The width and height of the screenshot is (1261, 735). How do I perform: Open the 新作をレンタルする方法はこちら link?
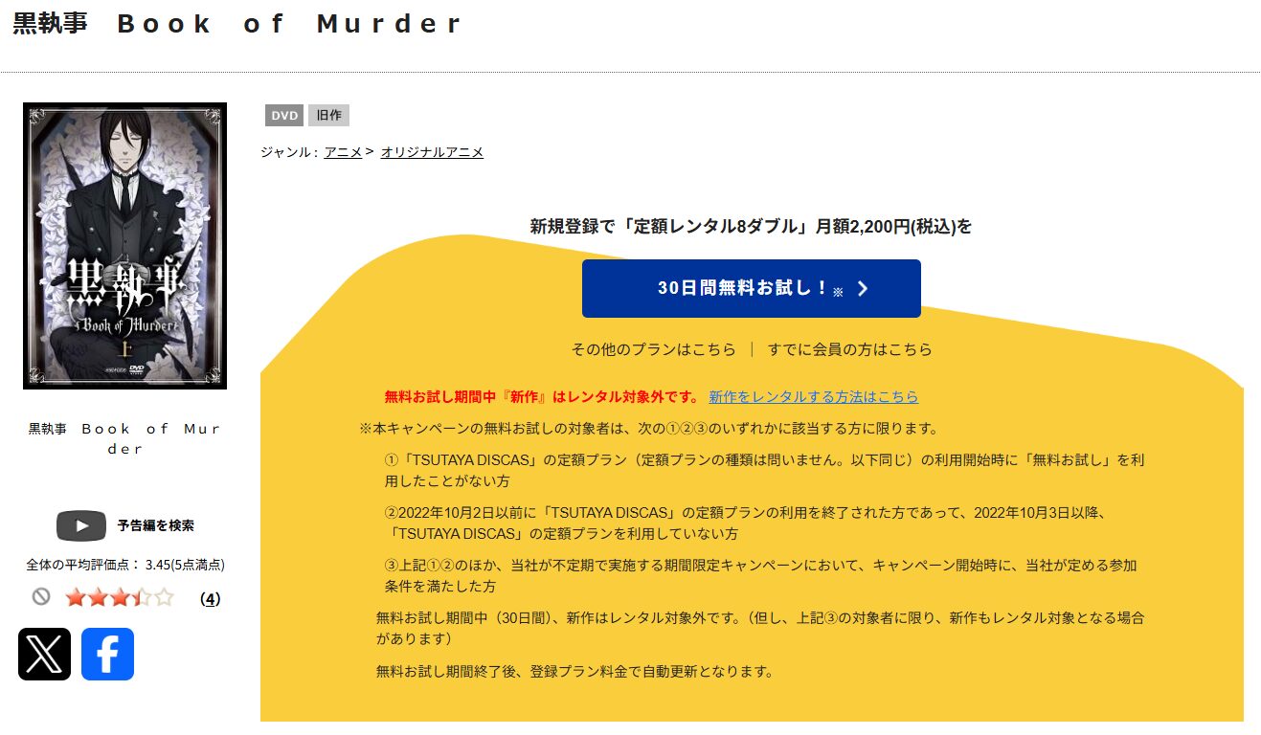[x=814, y=397]
